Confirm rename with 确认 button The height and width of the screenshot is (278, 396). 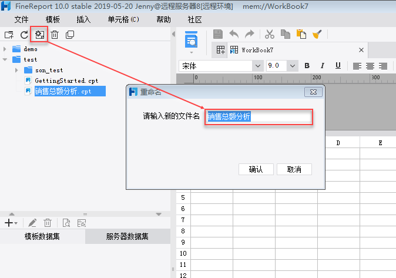[x=256, y=169]
